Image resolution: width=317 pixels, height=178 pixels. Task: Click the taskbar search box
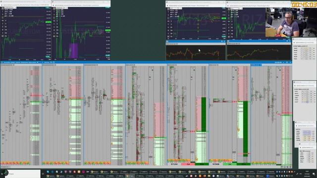pyautogui.click(x=23, y=174)
